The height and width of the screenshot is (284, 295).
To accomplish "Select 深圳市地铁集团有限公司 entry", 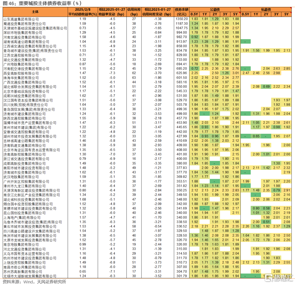I will click(23, 33).
